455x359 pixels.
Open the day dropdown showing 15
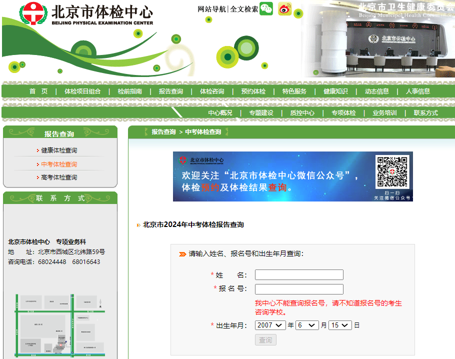click(339, 325)
